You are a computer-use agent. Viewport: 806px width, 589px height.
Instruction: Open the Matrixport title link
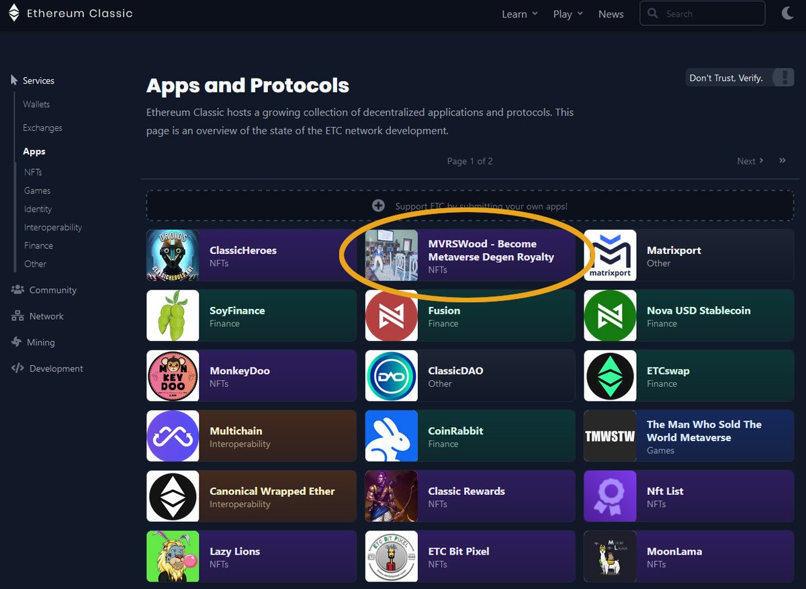click(x=674, y=251)
